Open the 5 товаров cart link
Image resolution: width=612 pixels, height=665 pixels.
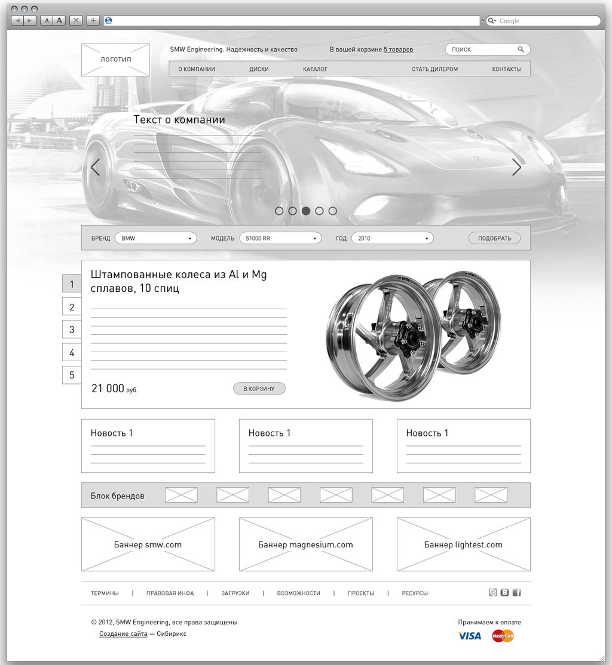pyautogui.click(x=399, y=49)
